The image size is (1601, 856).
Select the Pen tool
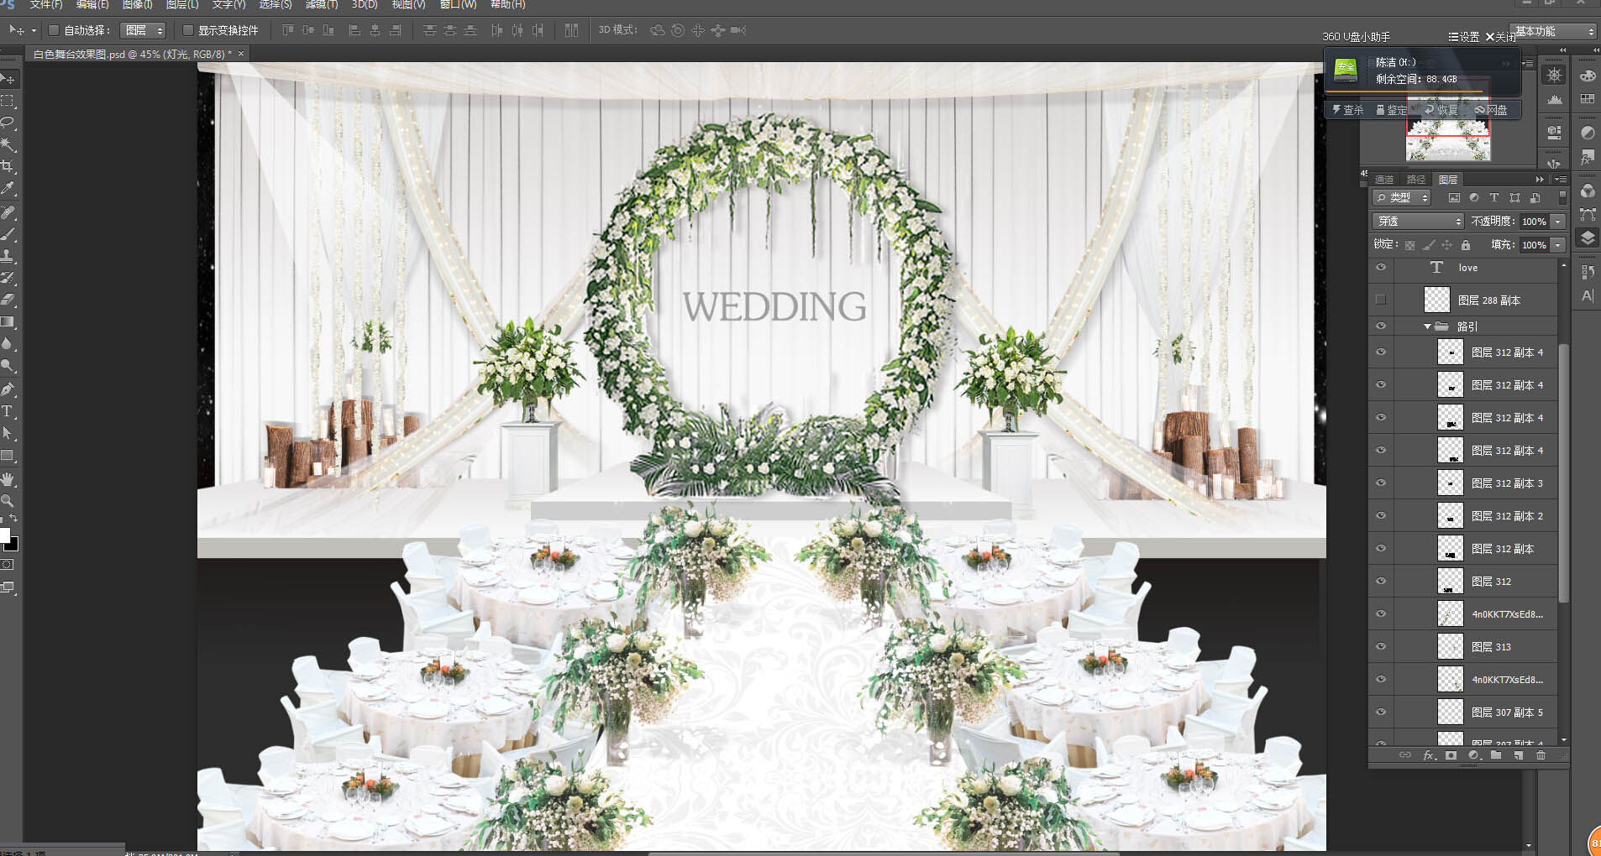[x=8, y=389]
